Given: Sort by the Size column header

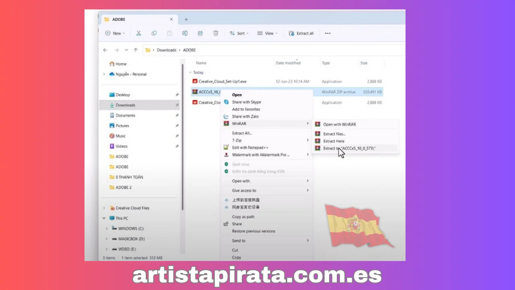Looking at the screenshot, I should pos(364,63).
